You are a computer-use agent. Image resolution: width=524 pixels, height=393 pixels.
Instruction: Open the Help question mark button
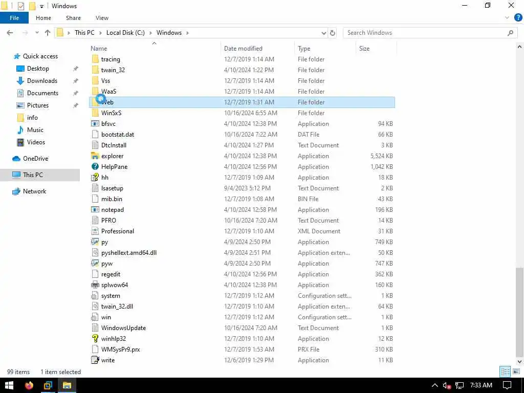tap(518, 18)
